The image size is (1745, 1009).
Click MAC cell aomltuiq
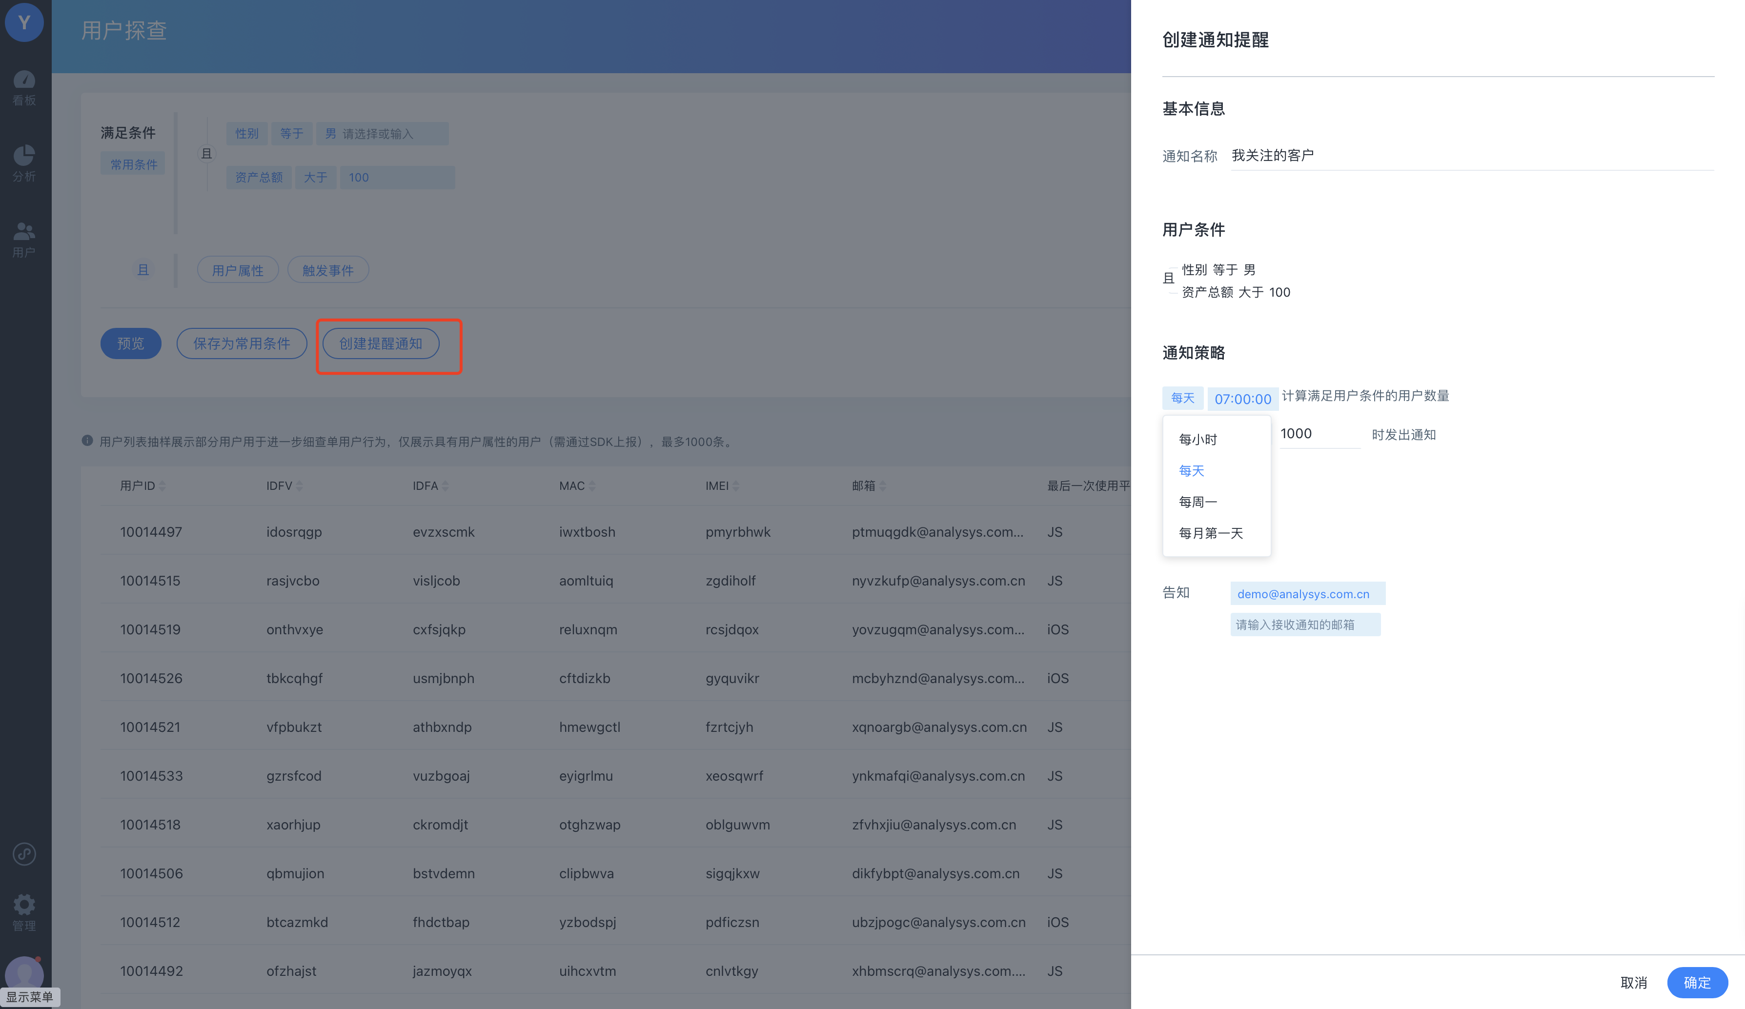pyautogui.click(x=586, y=580)
